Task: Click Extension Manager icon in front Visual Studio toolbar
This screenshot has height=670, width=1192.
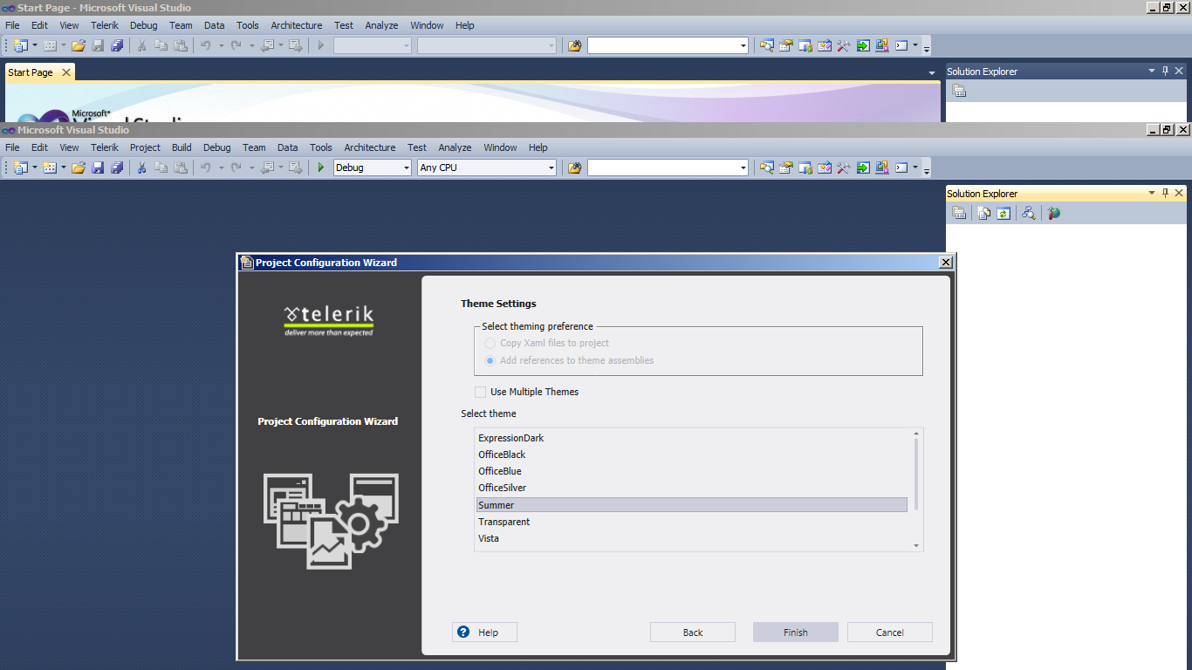Action: click(x=882, y=167)
